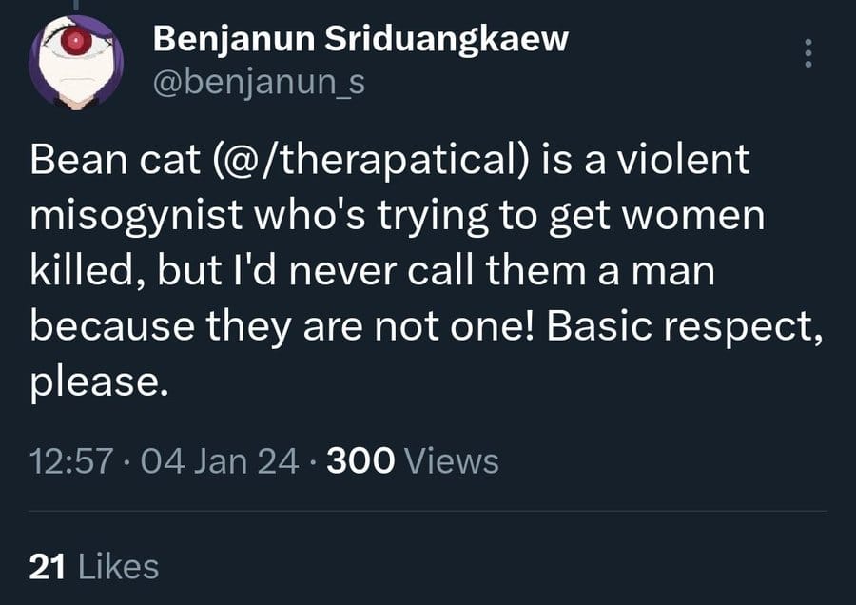The width and height of the screenshot is (856, 605).
Task: Click the number 21 in like count
Action: 47,567
